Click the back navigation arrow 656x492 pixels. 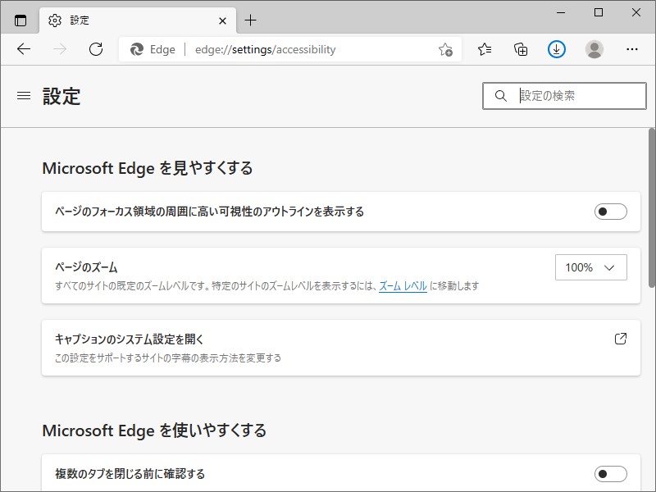pos(24,49)
